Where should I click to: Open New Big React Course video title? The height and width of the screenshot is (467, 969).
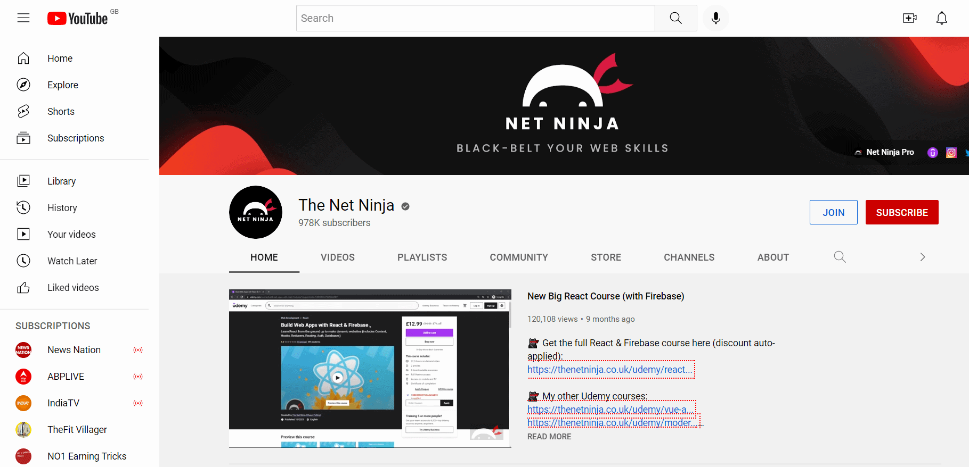[x=606, y=296]
